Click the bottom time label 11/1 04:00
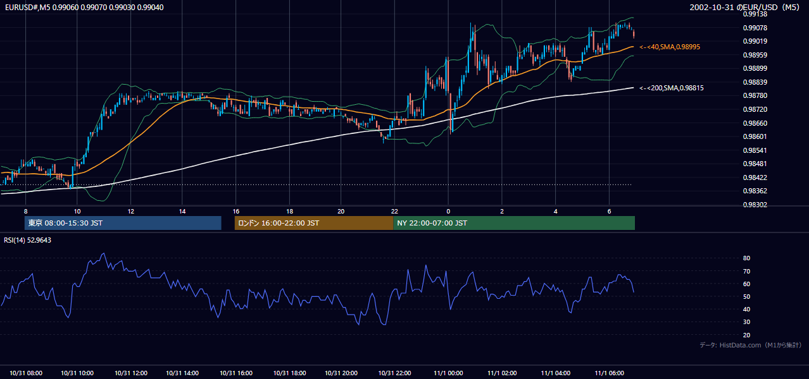The width and height of the screenshot is (809, 379). tap(556, 373)
